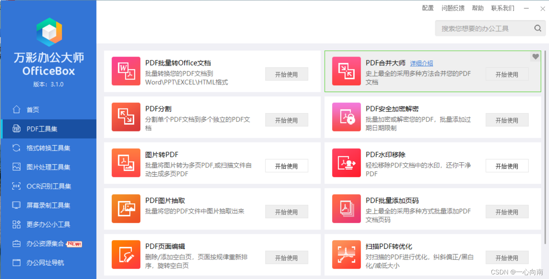This screenshot has width=549, height=279.
Task: Start using PDF批量转Office文档
Action: click(x=287, y=75)
